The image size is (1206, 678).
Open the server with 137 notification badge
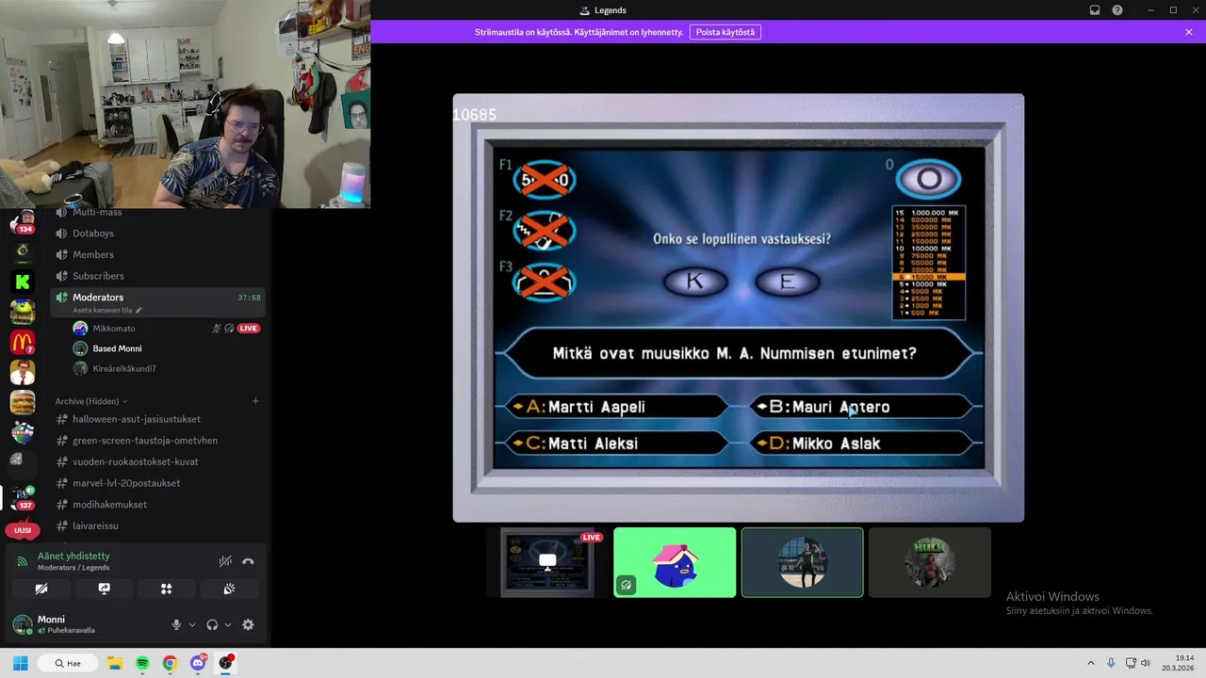point(23,496)
